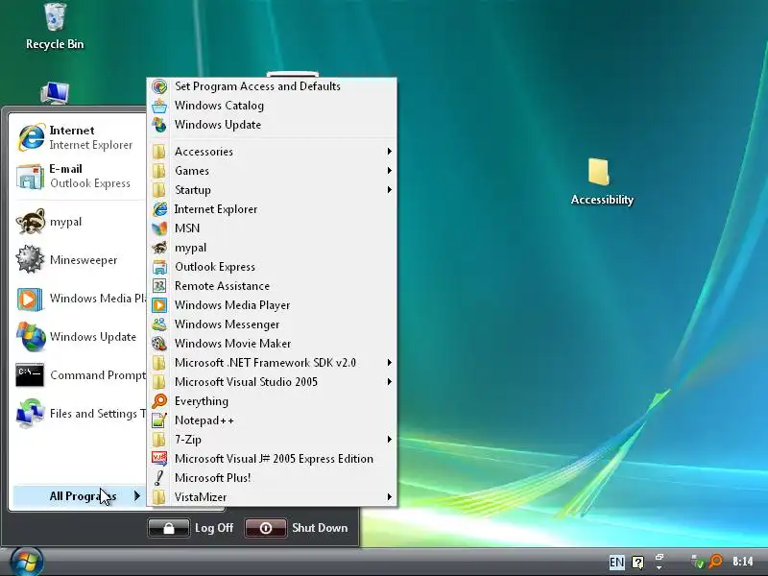This screenshot has width=768, height=576.
Task: Click the Files and Settings Transfer icon
Action: pyautogui.click(x=30, y=414)
